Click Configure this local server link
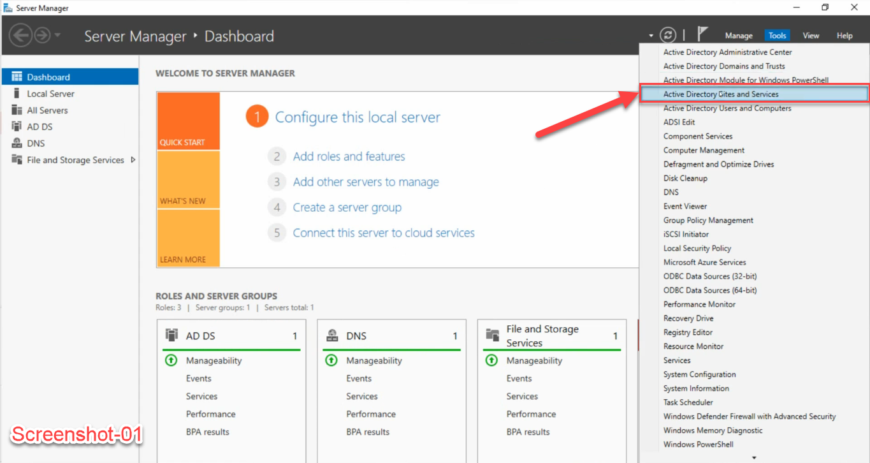Screen dimensions: 870x463 tap(358, 117)
